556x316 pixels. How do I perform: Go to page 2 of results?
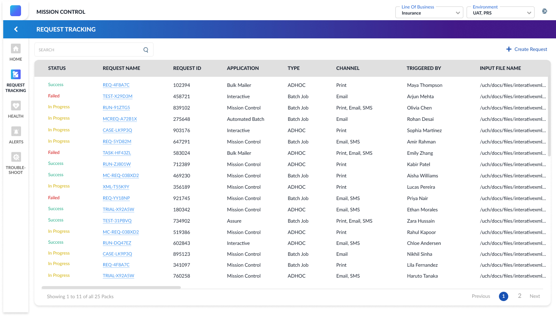520,296
